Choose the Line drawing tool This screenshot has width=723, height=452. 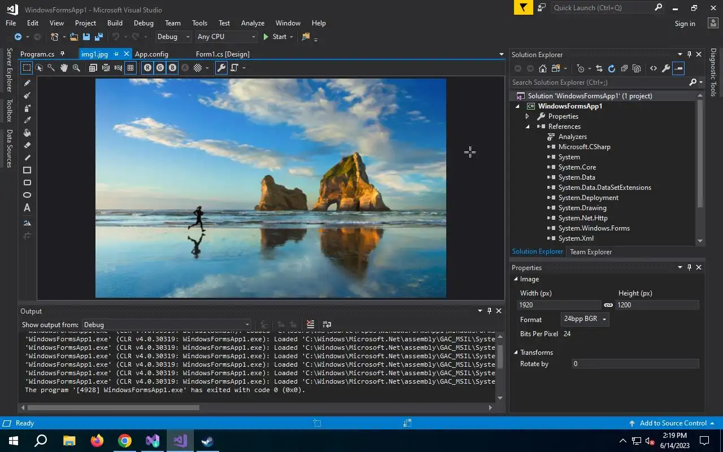coord(27,158)
